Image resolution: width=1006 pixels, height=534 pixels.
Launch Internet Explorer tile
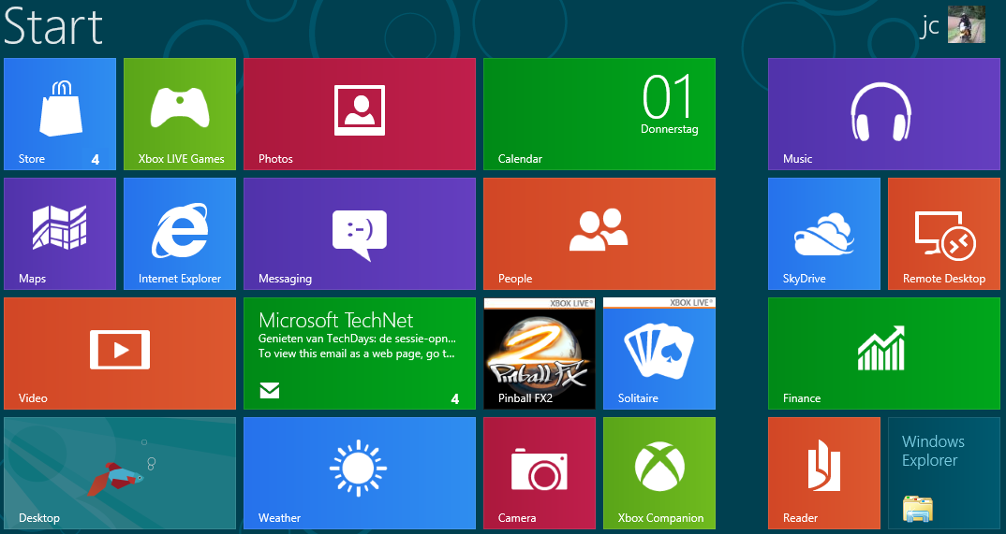(180, 234)
